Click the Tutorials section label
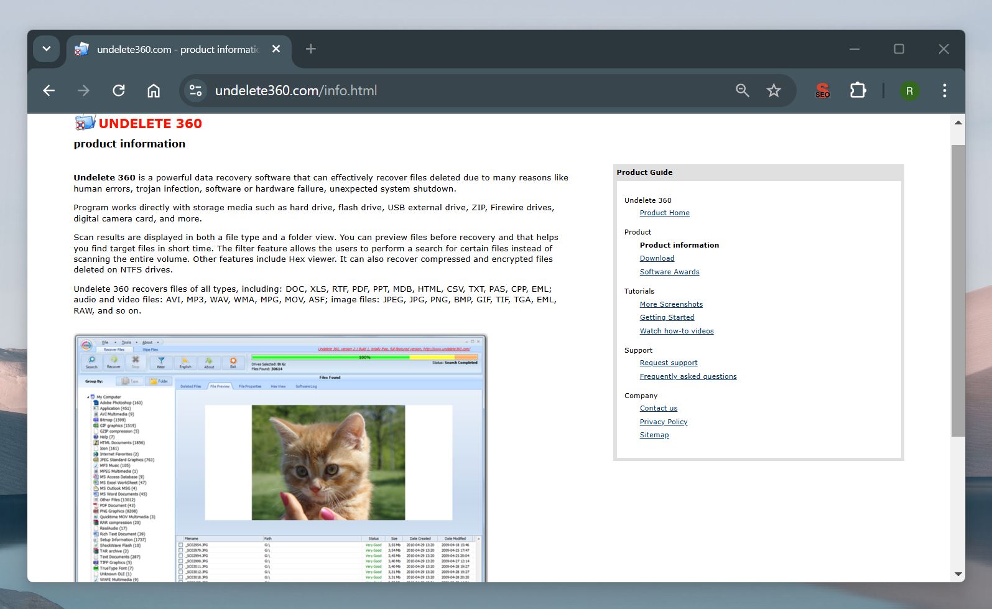 (x=639, y=291)
